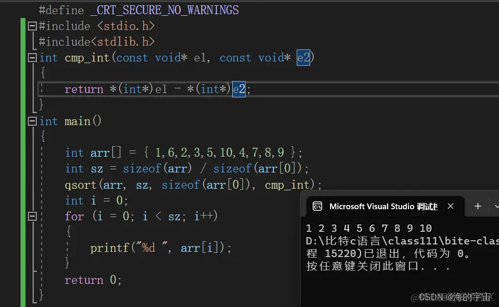Click the _CRT_SECURE_NO_WARNINGS macro name
Viewport: 499px width, 307px height.
pos(165,10)
